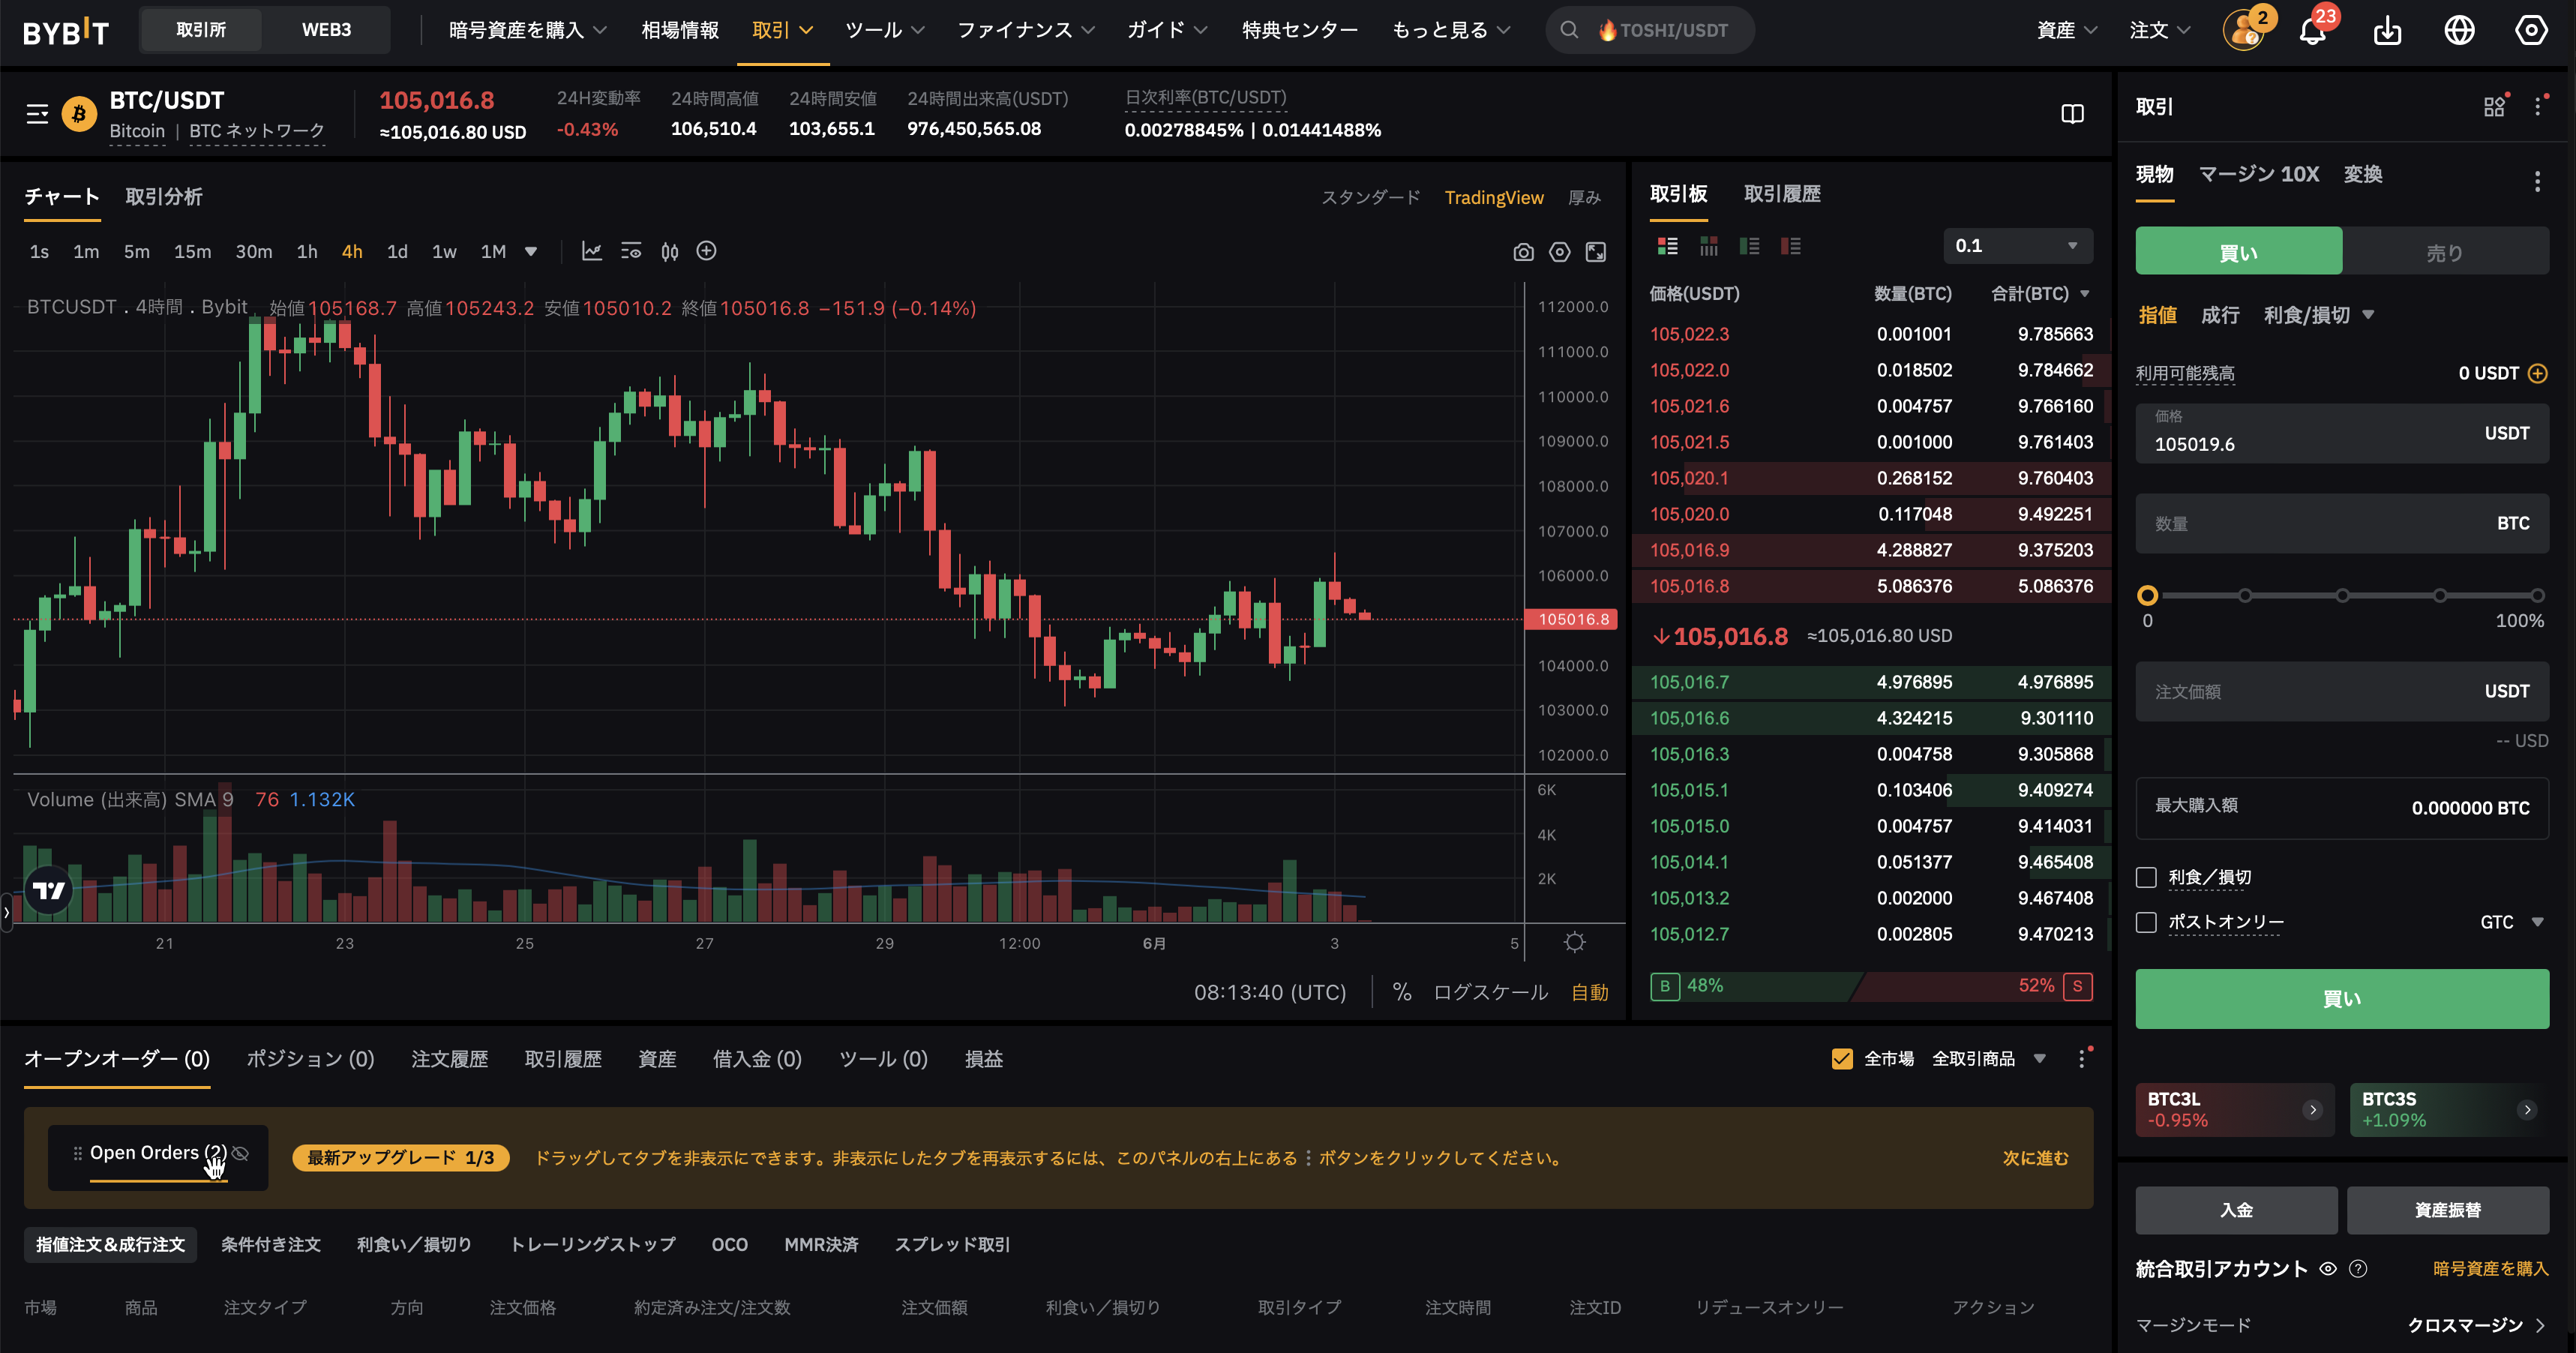
Task: Open GTC time-in-force dropdown
Action: pos(2512,922)
